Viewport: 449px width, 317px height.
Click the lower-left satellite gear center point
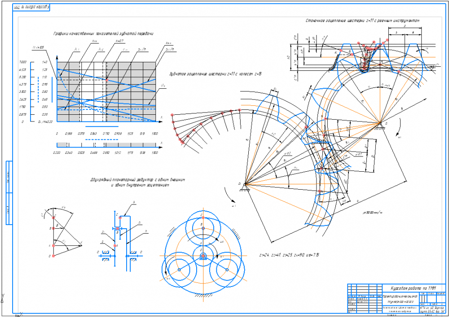[x=179, y=269]
